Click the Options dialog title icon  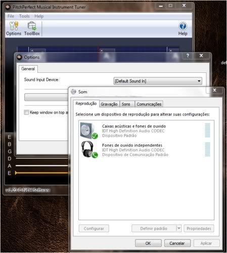(x=19, y=57)
